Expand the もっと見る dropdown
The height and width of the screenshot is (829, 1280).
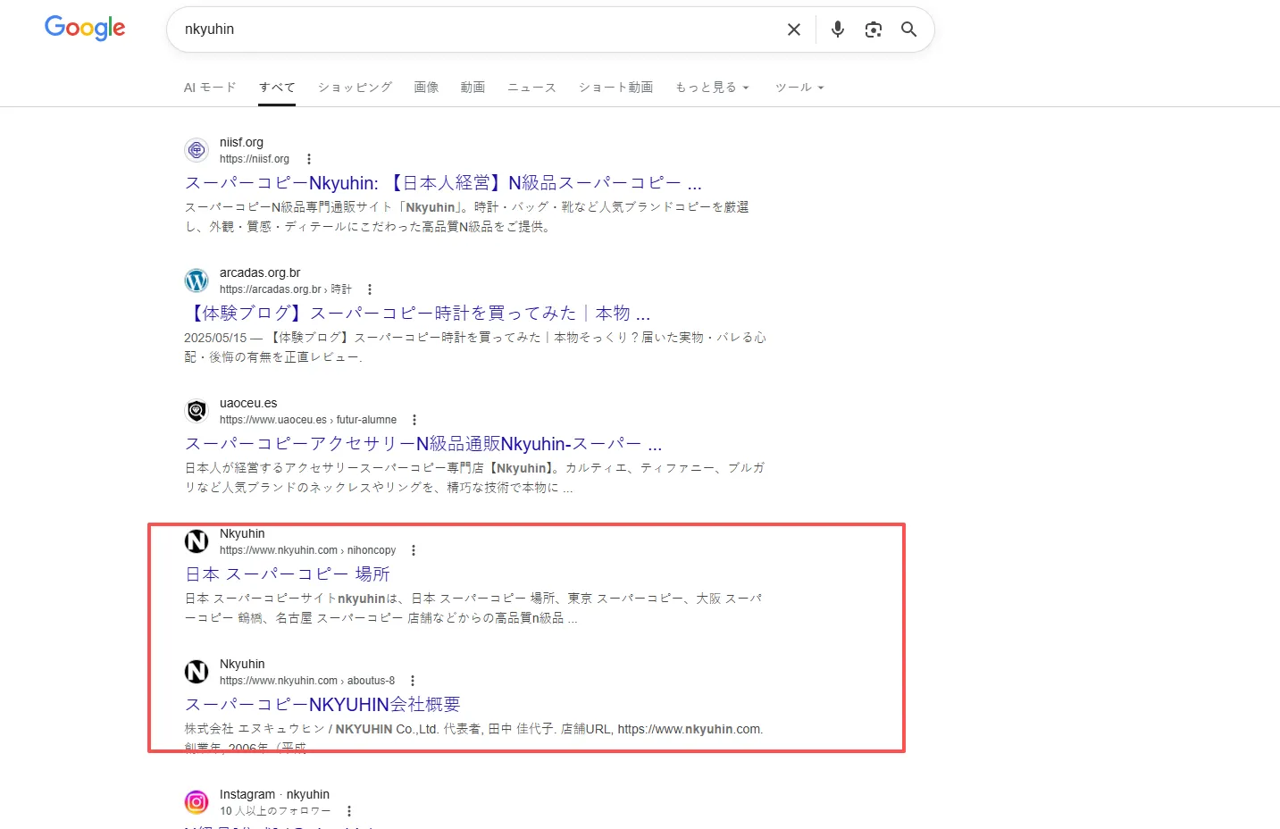tap(712, 88)
